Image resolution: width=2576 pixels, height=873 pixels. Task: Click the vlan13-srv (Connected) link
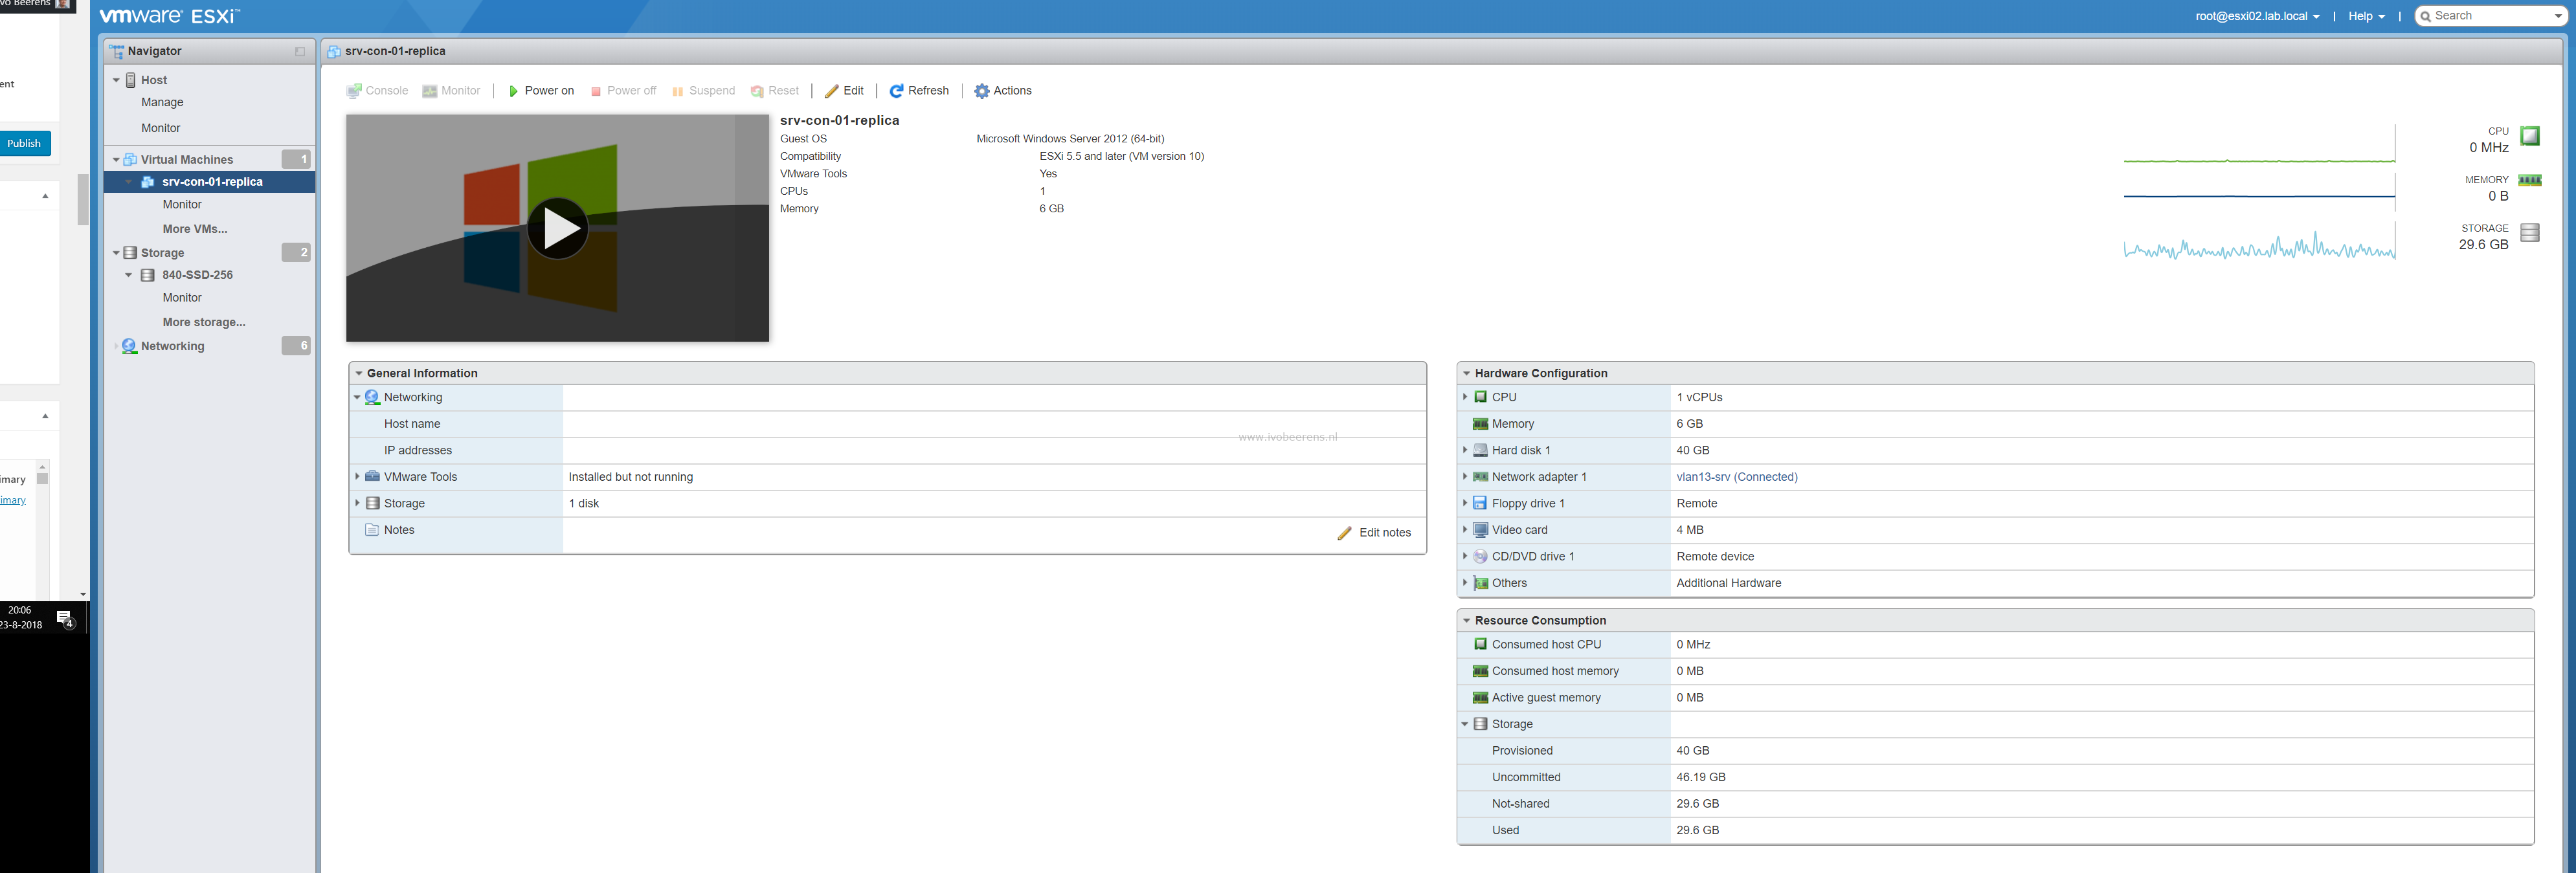[x=1736, y=477]
